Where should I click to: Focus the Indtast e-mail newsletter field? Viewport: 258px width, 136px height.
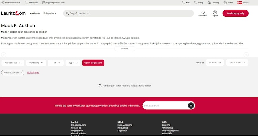[165, 106]
